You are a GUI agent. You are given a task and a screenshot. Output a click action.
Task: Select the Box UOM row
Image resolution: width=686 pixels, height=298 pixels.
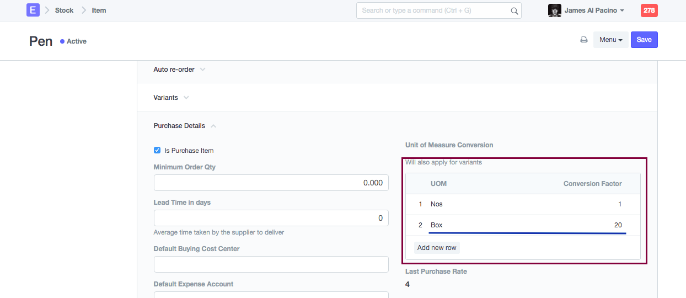[x=437, y=225]
